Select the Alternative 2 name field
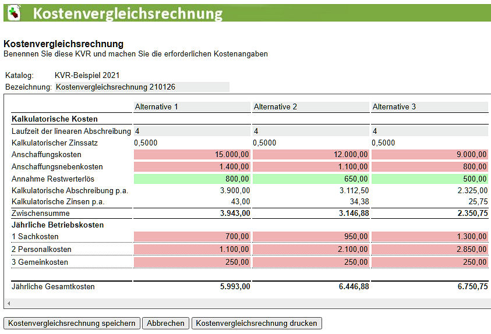The image size is (491, 334). point(311,107)
